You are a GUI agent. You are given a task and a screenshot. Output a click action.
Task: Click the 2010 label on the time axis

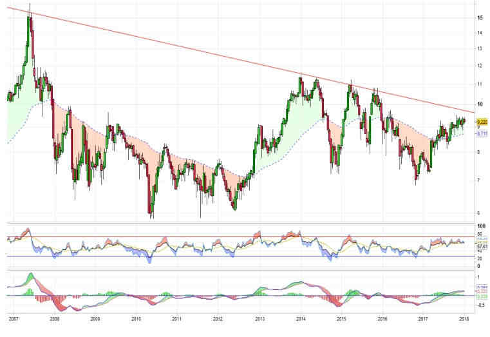(137, 319)
